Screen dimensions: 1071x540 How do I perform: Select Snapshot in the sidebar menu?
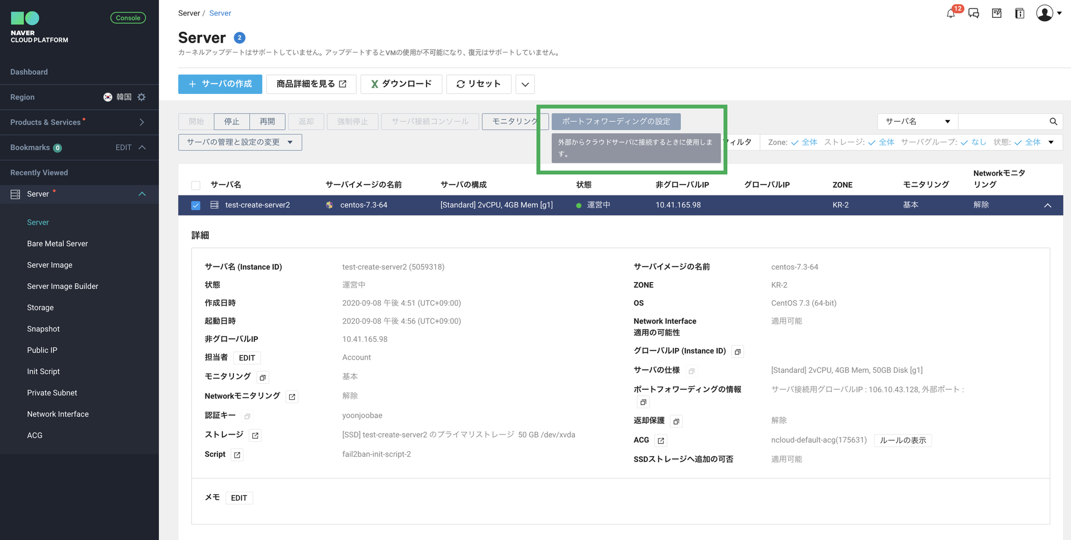click(43, 329)
